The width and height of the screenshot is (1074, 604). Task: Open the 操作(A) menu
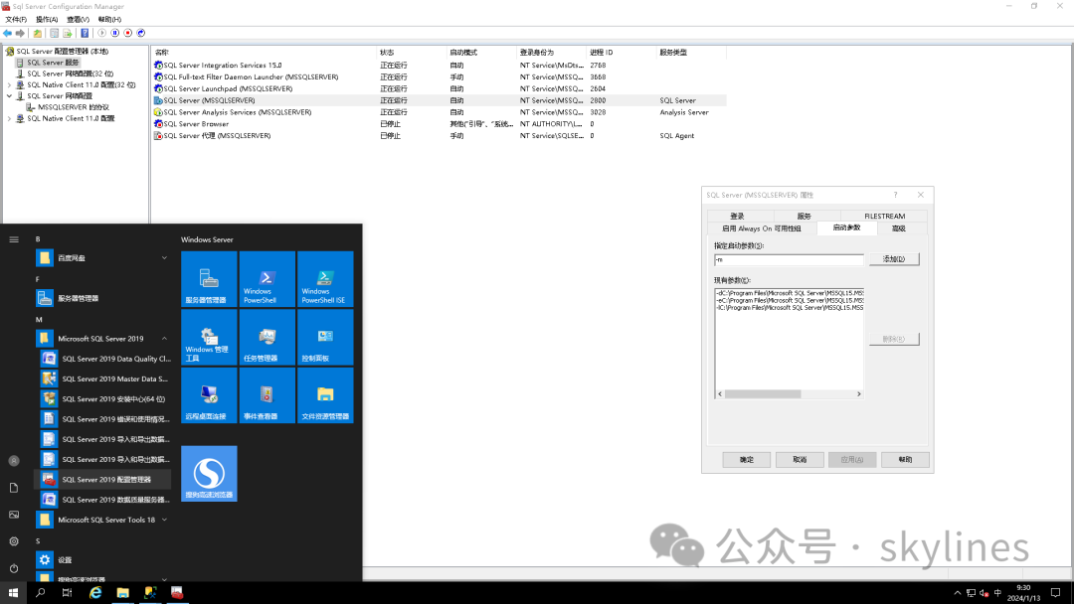pos(47,19)
